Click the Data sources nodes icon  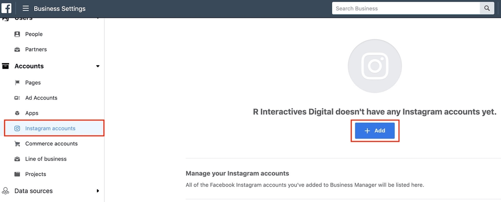[5, 191]
